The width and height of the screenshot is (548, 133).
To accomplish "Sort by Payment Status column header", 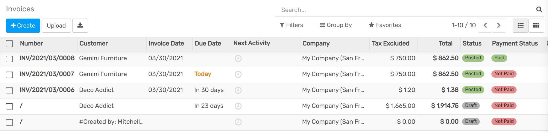I will pos(515,43).
